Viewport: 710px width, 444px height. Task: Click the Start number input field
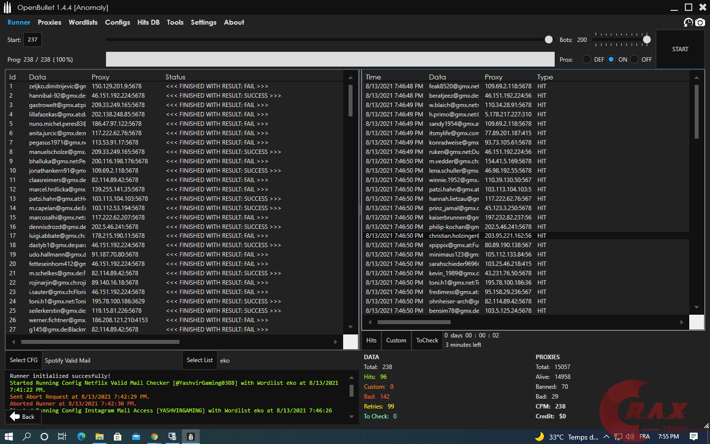[x=33, y=39]
